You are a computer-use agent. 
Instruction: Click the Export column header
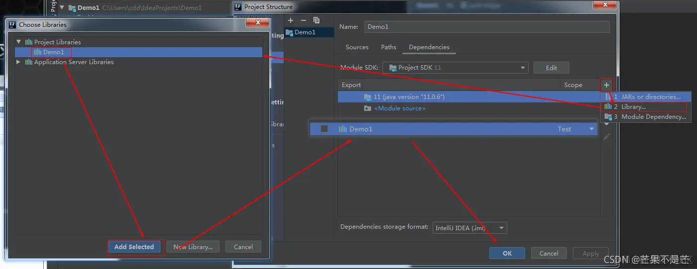point(351,85)
